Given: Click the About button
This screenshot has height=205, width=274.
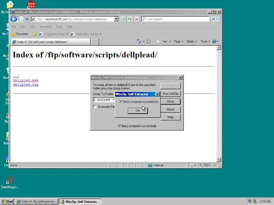Looking at the screenshot, I should tap(170, 109).
